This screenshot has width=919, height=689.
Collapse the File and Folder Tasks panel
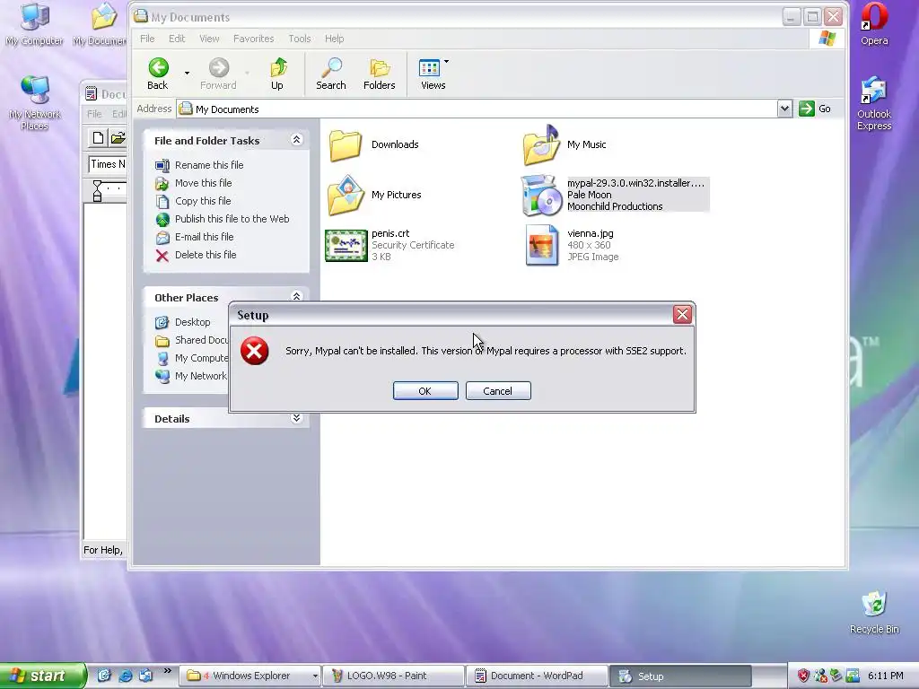pos(296,140)
